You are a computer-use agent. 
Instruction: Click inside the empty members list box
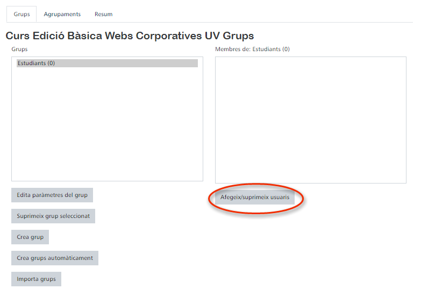pos(310,119)
